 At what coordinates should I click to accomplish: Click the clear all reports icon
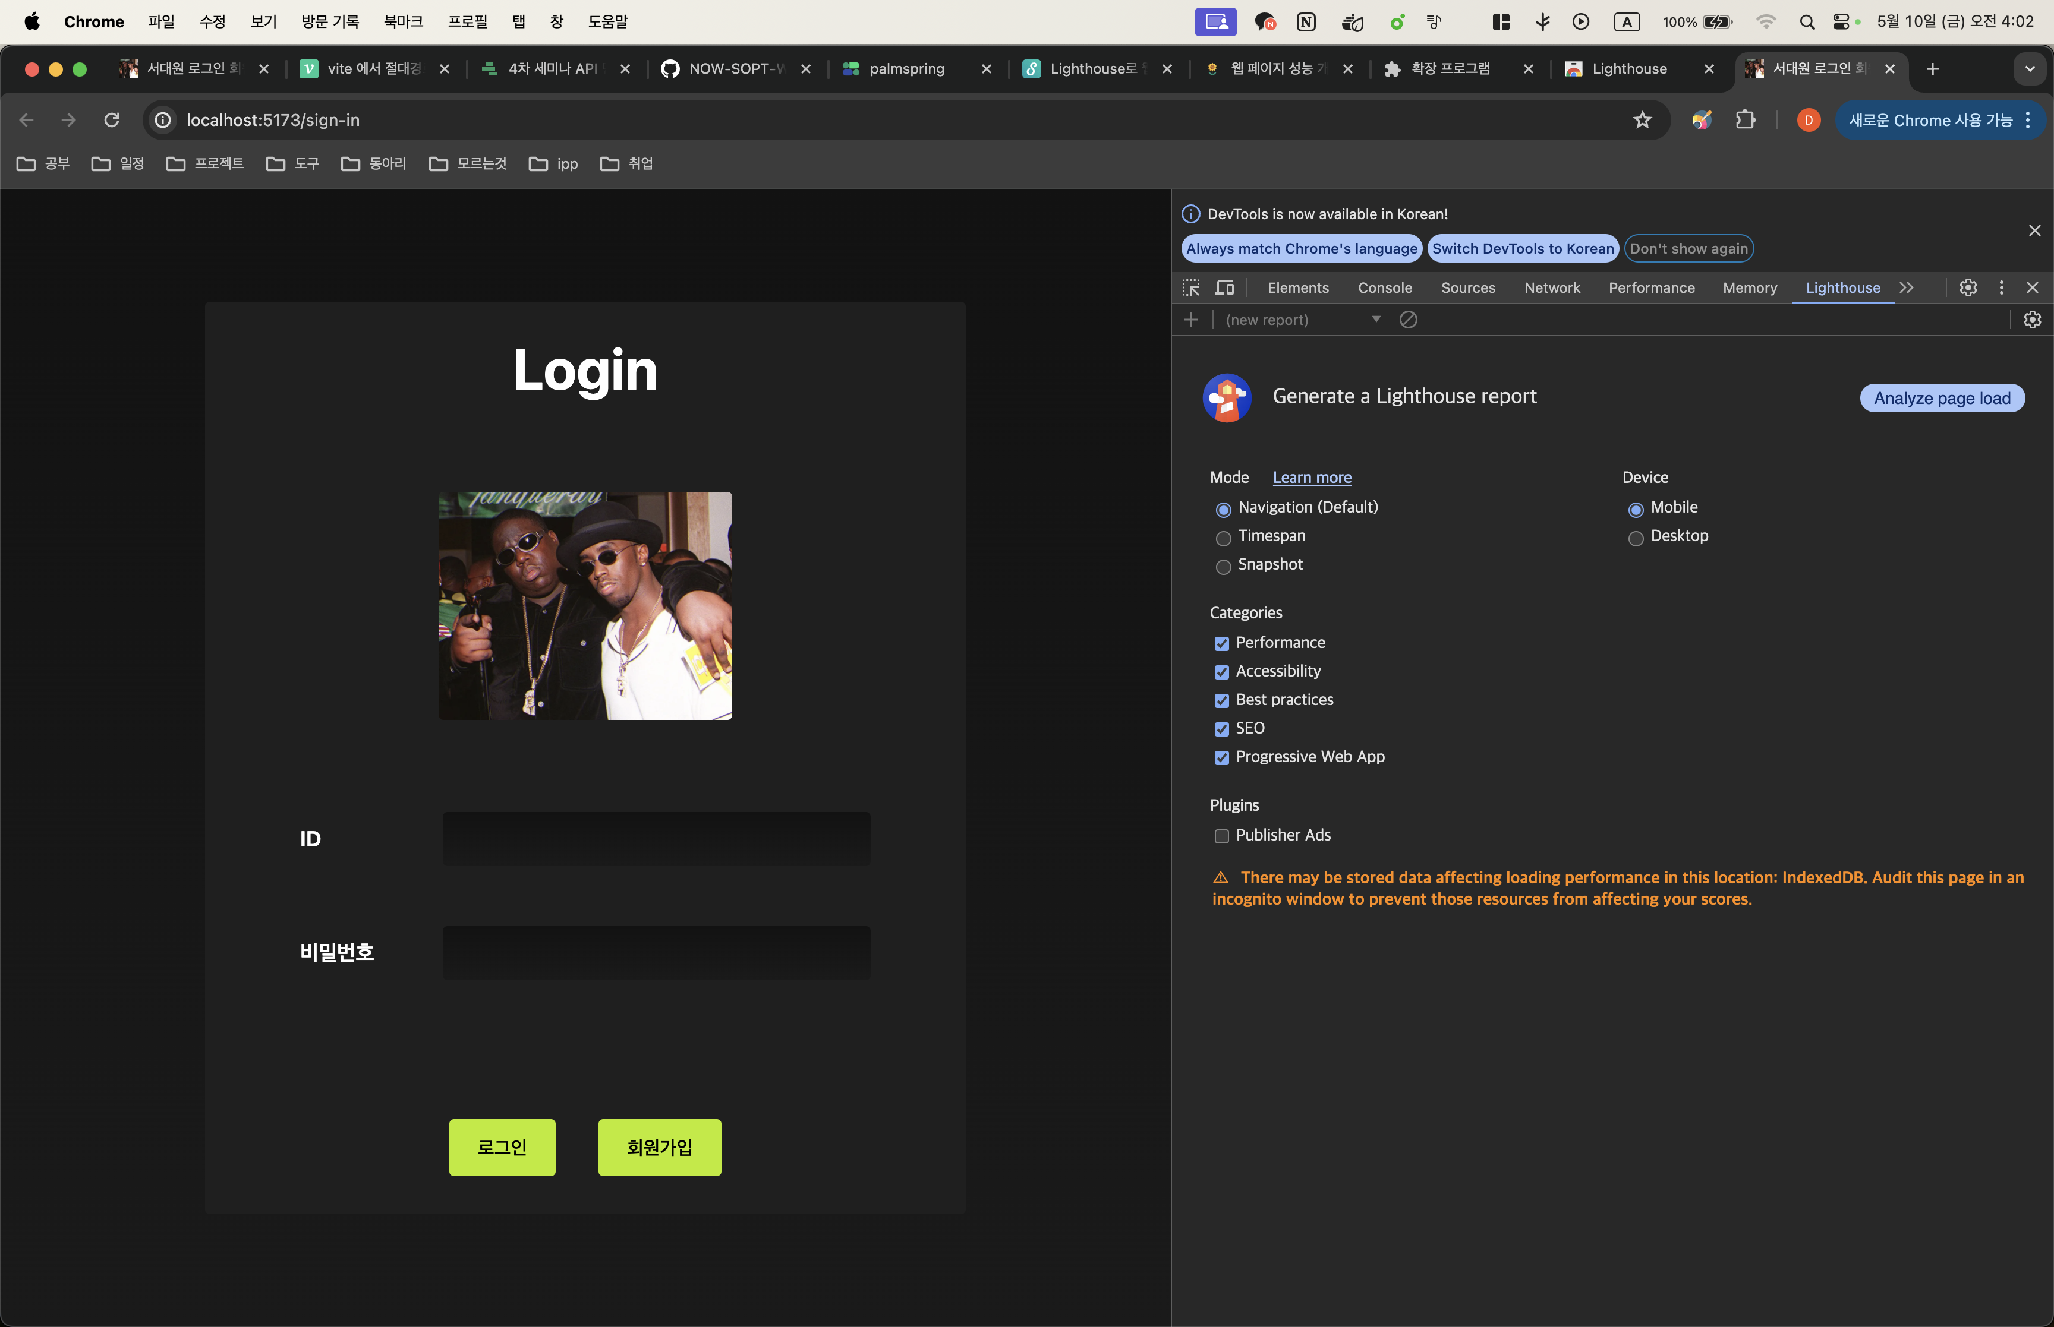(x=1409, y=320)
